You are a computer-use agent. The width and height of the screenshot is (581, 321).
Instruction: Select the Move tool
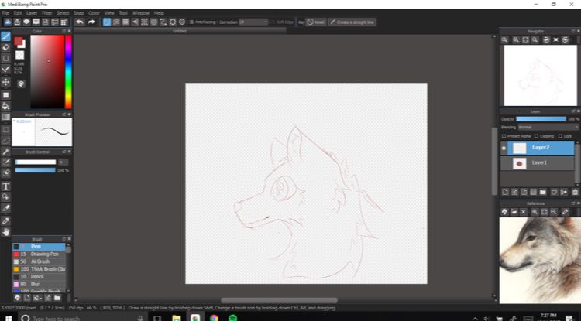pyautogui.click(x=5, y=82)
